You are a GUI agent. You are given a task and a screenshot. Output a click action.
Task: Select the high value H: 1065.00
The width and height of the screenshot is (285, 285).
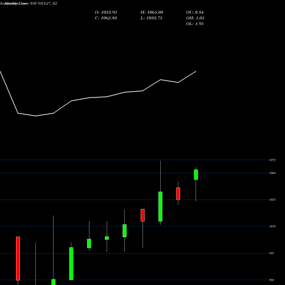152,13
